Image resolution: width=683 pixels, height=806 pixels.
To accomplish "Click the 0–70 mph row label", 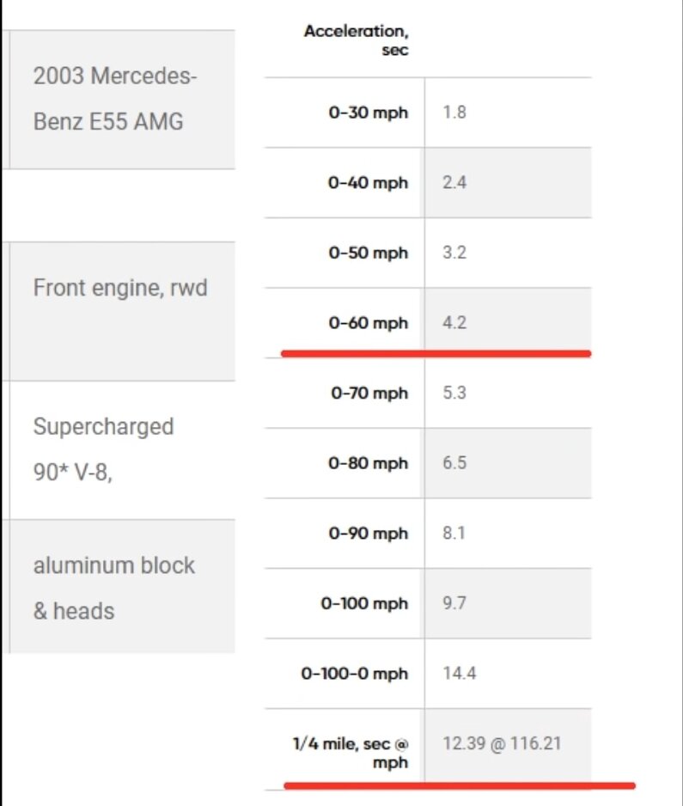I will coord(369,394).
